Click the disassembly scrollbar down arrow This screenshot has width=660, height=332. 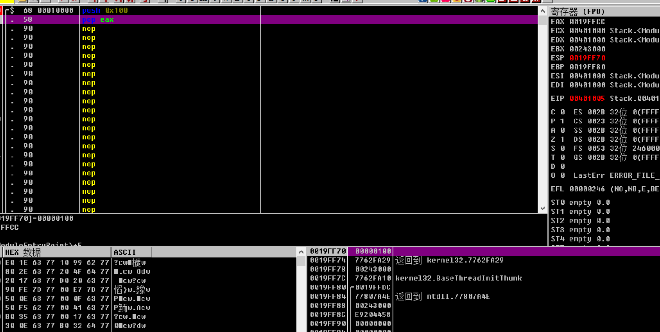point(543,209)
